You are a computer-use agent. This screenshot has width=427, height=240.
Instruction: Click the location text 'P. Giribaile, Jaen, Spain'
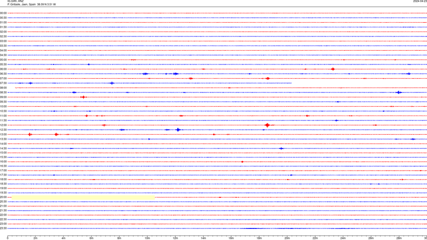(x=22, y=4)
